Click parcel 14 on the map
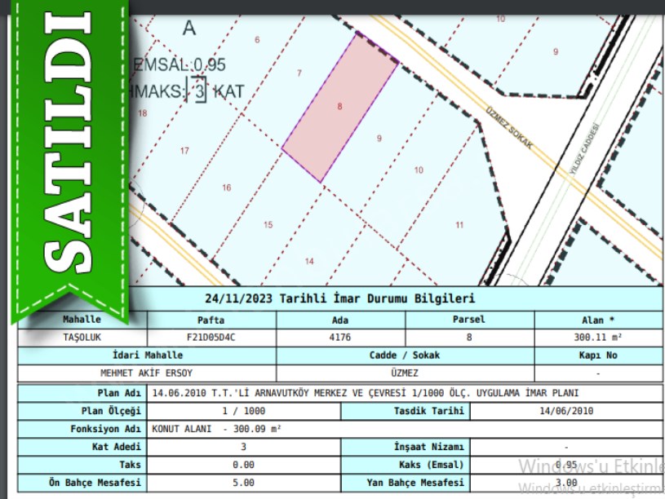 coord(309,261)
